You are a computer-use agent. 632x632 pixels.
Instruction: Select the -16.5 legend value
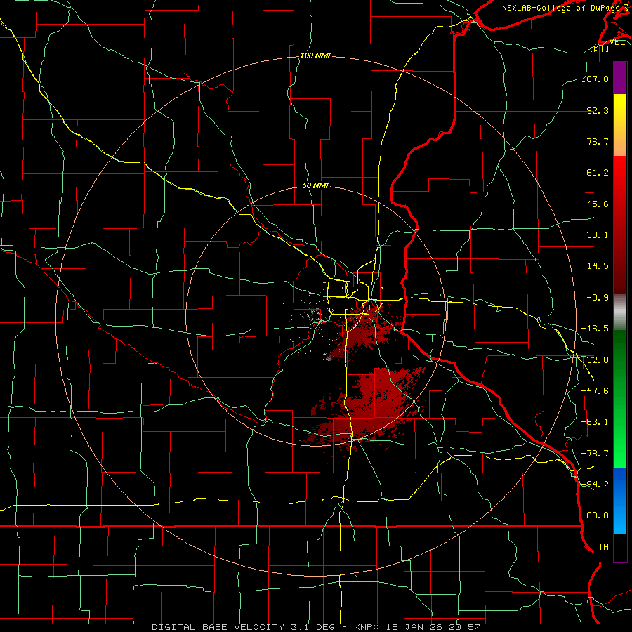click(595, 329)
